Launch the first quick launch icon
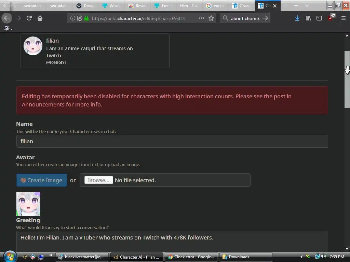The image size is (350, 262). click(x=25, y=257)
